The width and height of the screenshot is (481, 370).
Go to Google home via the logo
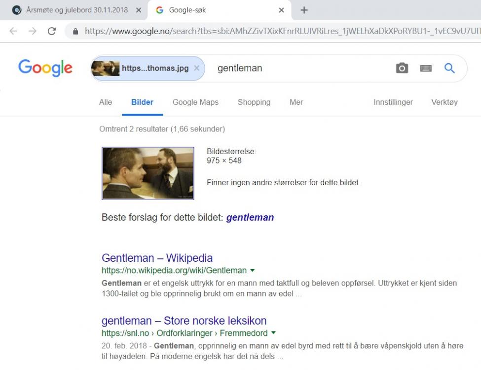pyautogui.click(x=45, y=68)
